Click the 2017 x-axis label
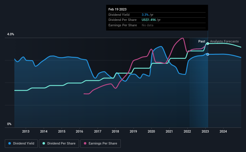This screenshot has width=246, height=152. pyautogui.click(x=98, y=131)
